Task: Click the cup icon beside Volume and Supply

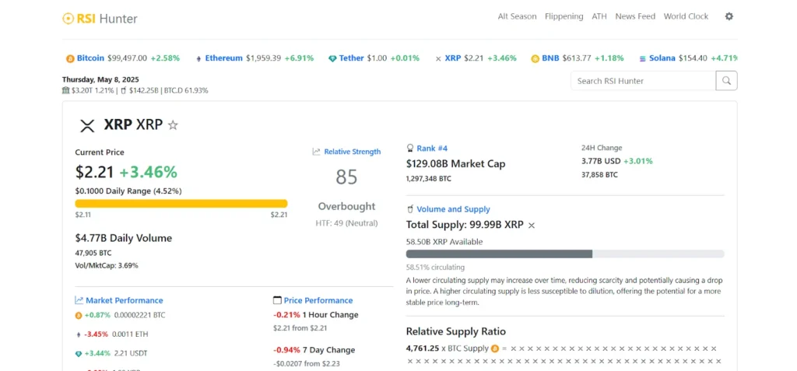Action: (409, 209)
